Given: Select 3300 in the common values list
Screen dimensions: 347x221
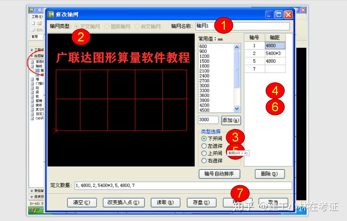Looking at the screenshot, I should pyautogui.click(x=204, y=91).
